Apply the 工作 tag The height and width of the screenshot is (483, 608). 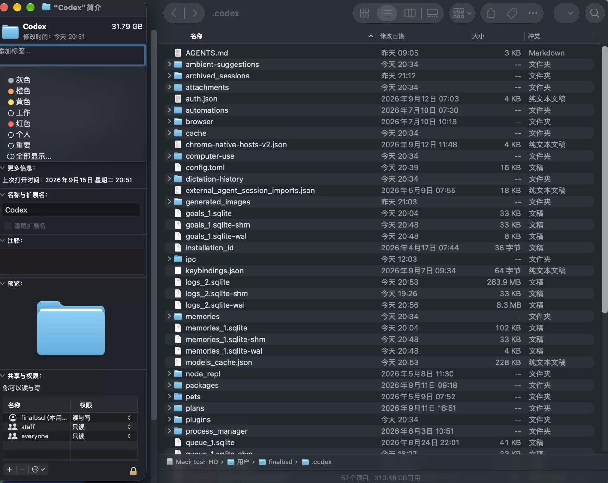(x=19, y=113)
